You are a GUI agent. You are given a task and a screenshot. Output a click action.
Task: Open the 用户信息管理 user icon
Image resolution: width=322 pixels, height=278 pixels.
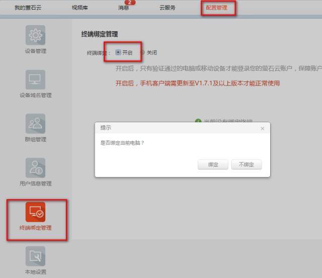pos(35,168)
